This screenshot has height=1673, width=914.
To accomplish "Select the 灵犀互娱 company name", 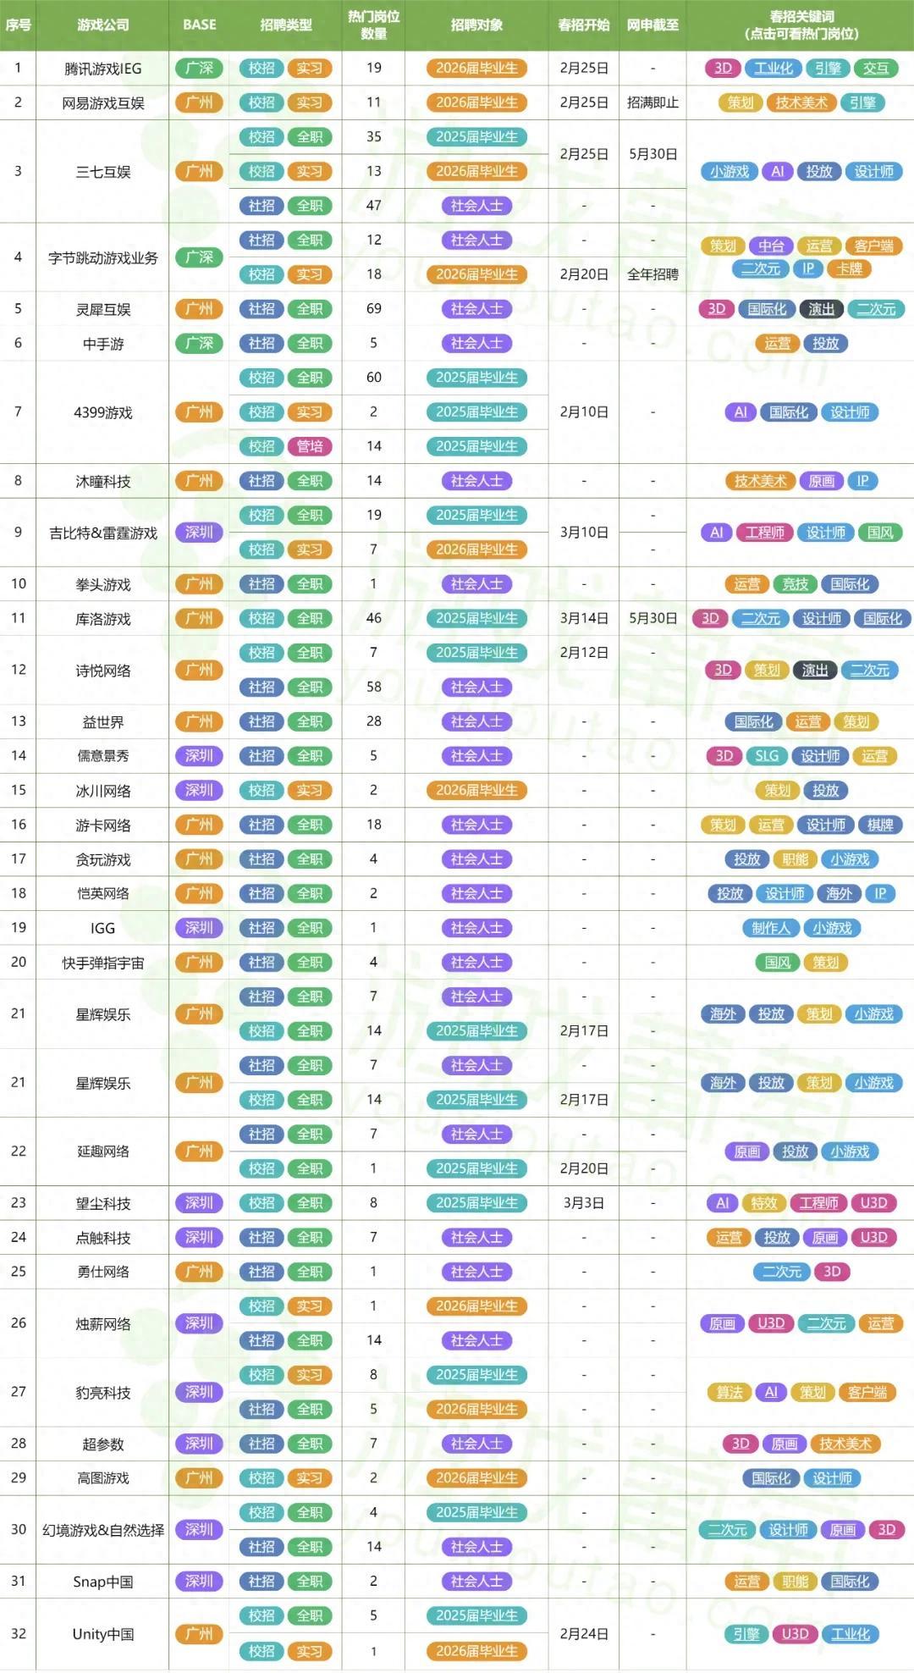I will tap(103, 309).
